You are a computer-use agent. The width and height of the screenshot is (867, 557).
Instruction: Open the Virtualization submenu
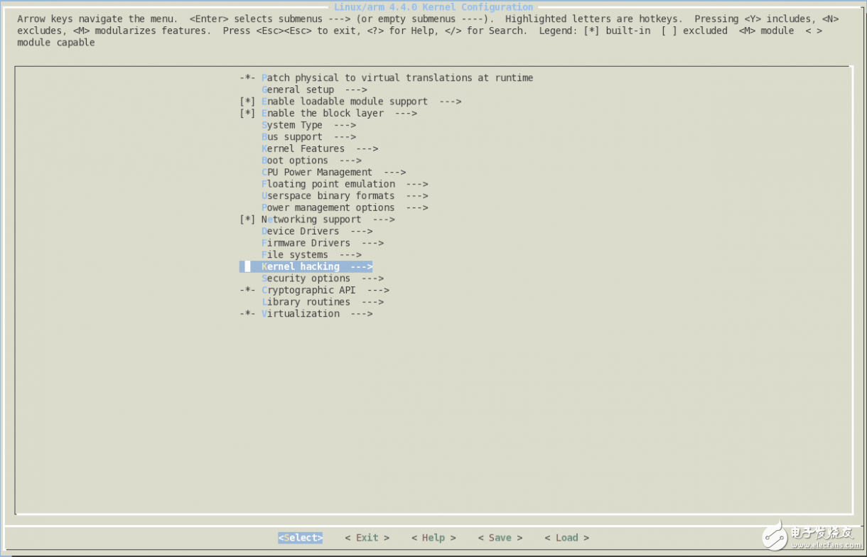298,313
